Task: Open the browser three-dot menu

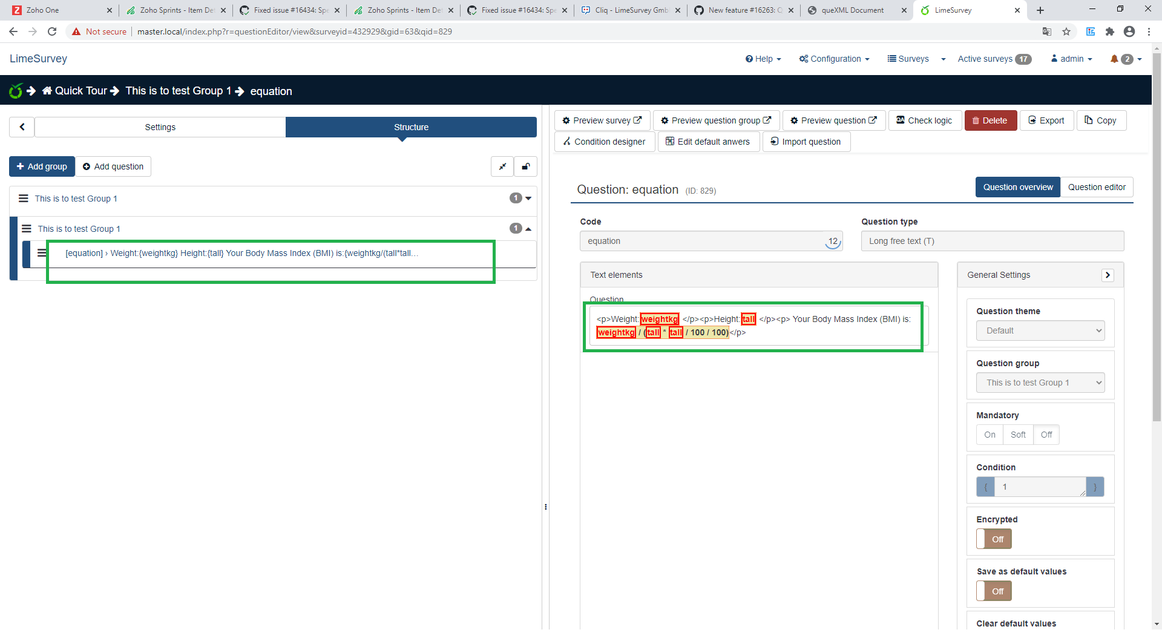Action: [x=1149, y=31]
